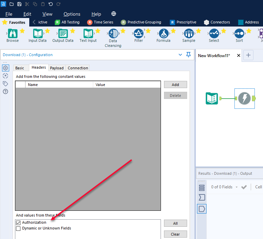Screen dimensions: 263x239
Task: Select the Input Data tool
Action: (38, 34)
